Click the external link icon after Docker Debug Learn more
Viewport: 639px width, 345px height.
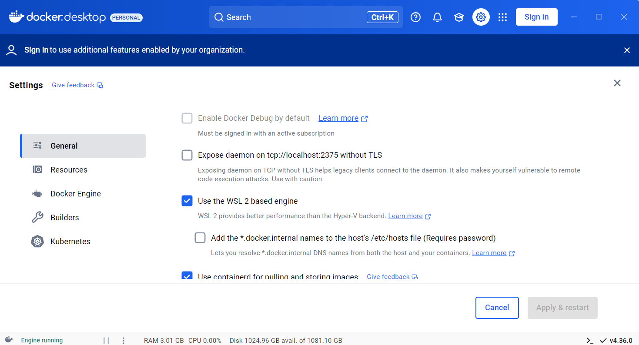(x=365, y=119)
